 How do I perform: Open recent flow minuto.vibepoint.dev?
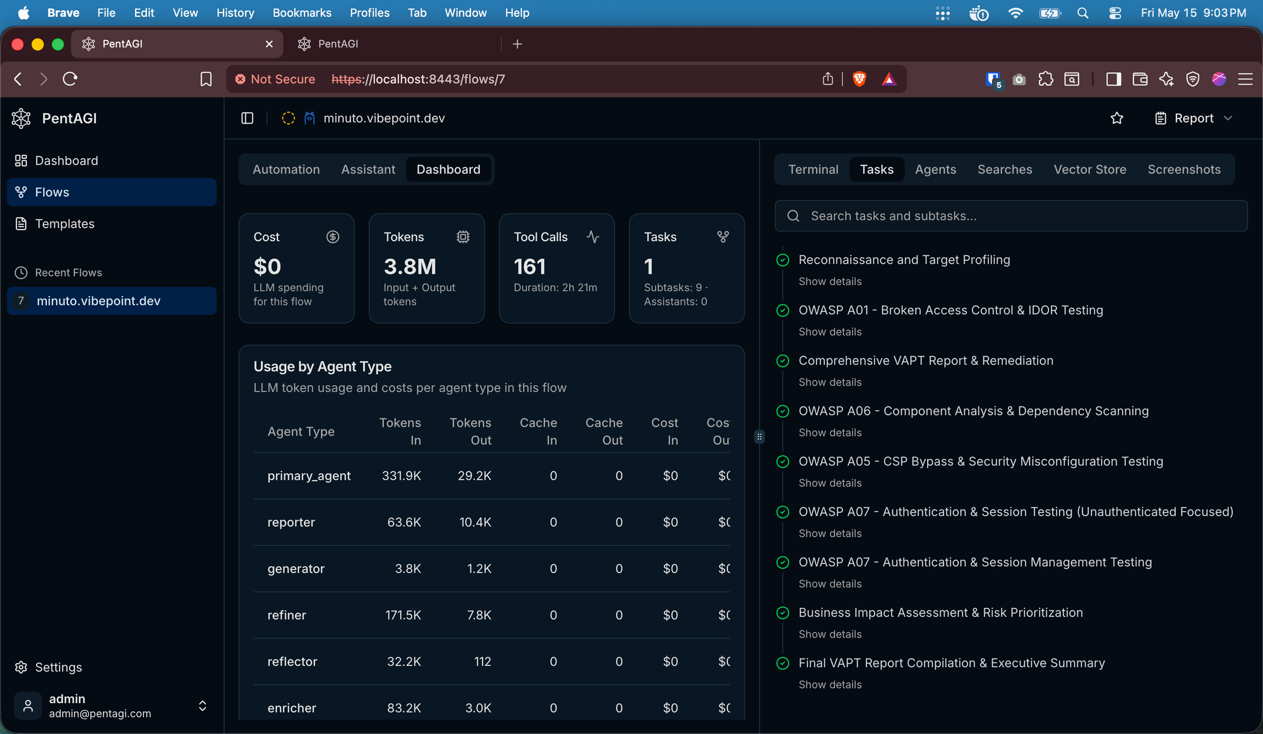click(x=112, y=301)
